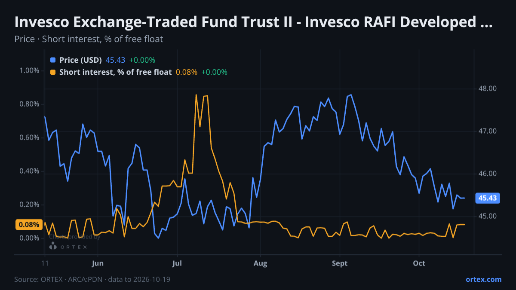Click the 1.00% left axis label

pyautogui.click(x=30, y=70)
